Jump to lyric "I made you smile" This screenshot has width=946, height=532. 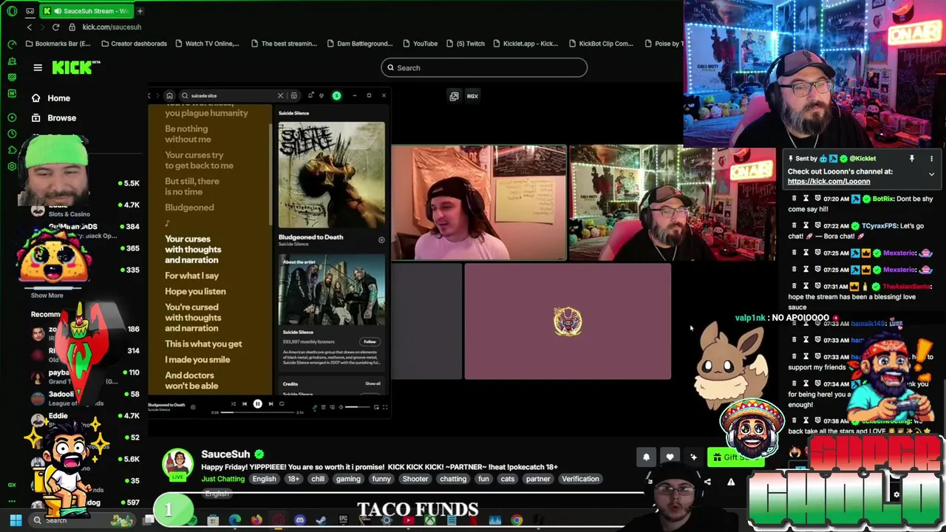coord(197,360)
